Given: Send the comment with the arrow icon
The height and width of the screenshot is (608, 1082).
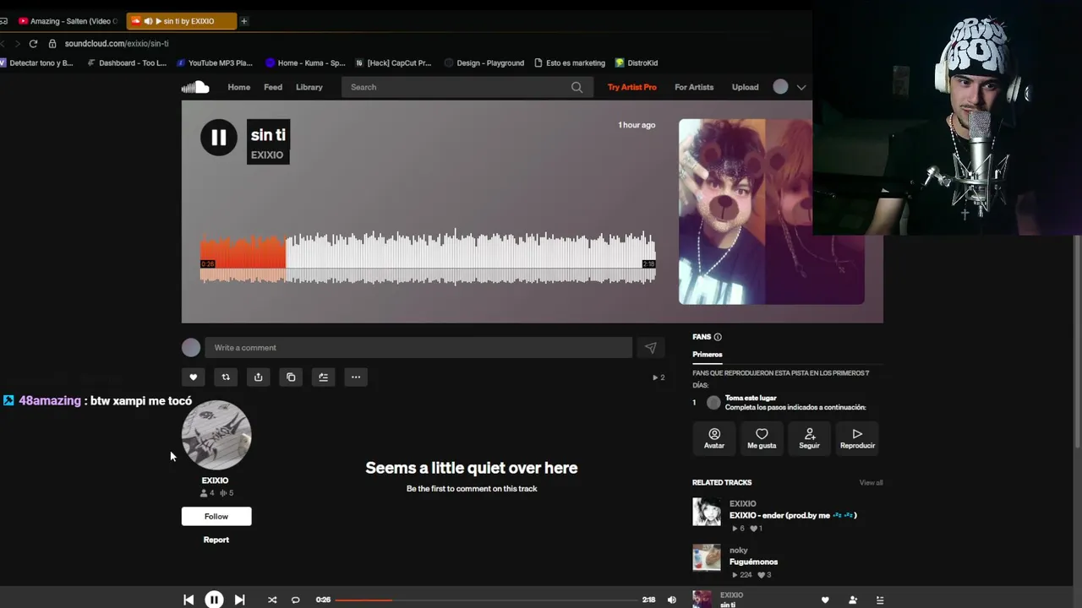Looking at the screenshot, I should point(650,348).
